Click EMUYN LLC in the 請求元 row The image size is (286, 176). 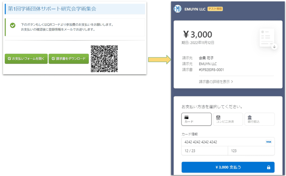[x=208, y=64]
